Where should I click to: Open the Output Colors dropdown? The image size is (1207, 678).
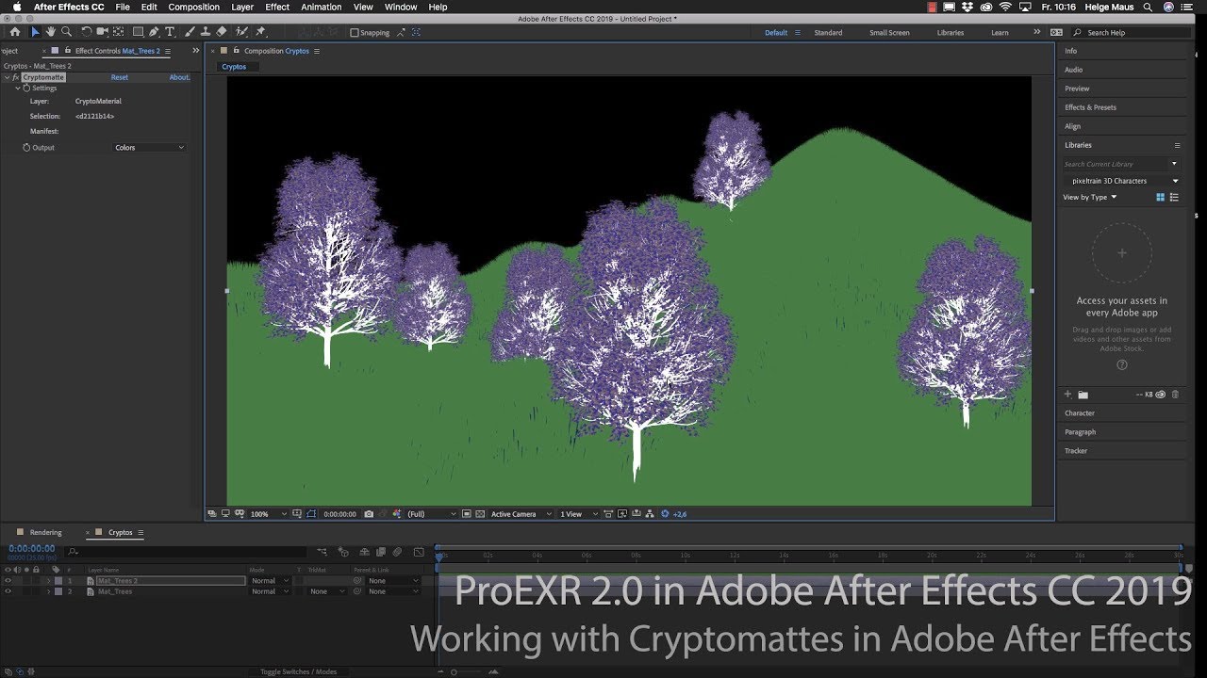tap(149, 148)
